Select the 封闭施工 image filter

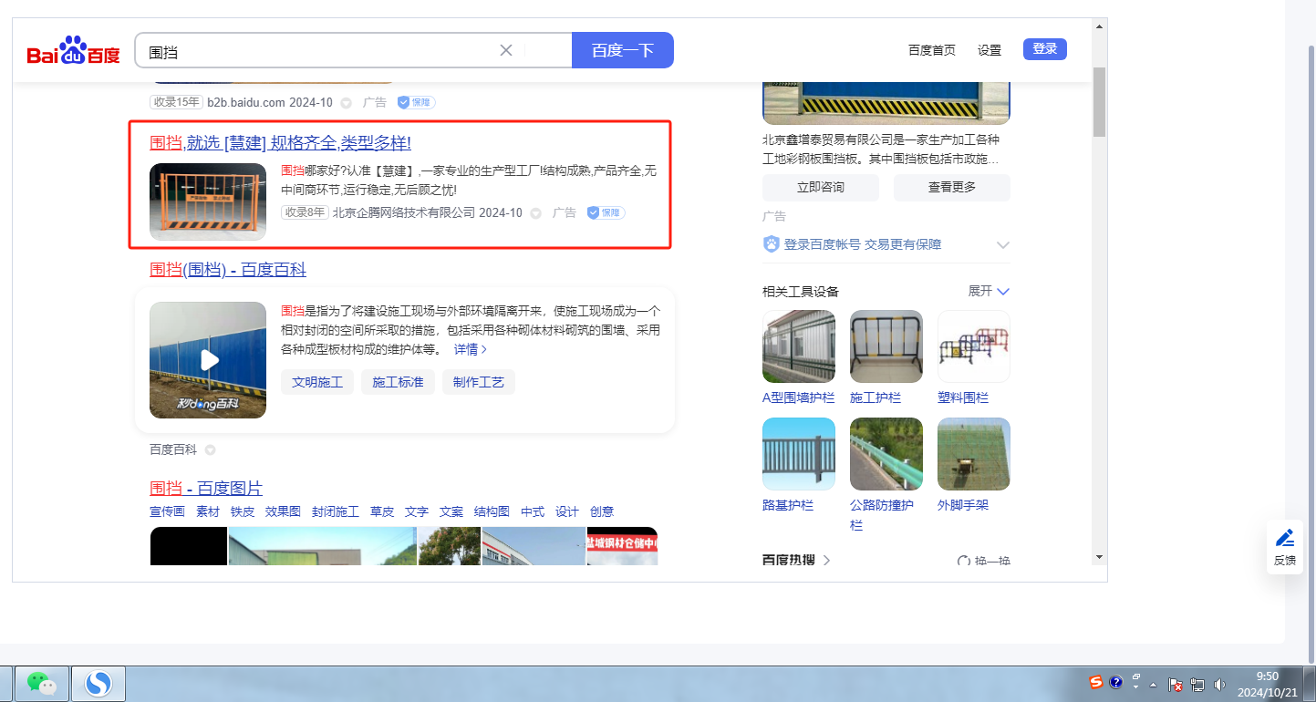tap(335, 511)
